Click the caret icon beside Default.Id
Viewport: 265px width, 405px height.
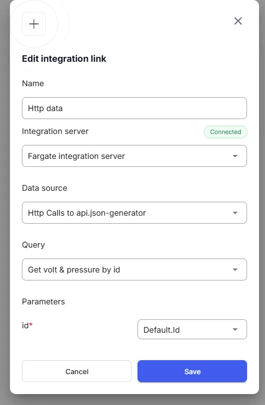pyautogui.click(x=235, y=329)
